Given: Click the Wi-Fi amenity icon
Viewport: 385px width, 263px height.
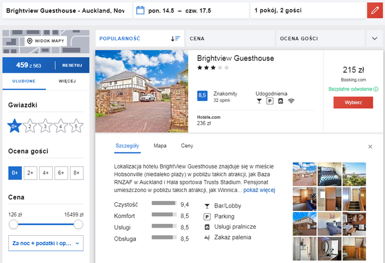Looking at the screenshot, I should pos(291,101).
